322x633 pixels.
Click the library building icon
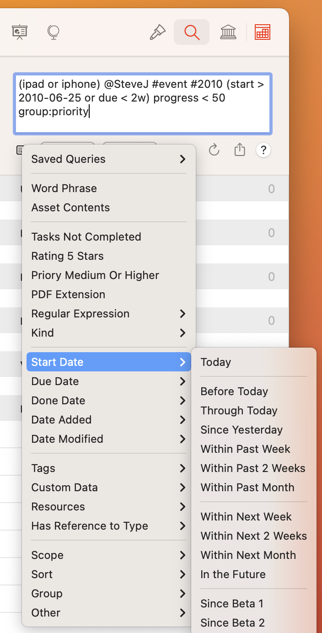click(228, 32)
